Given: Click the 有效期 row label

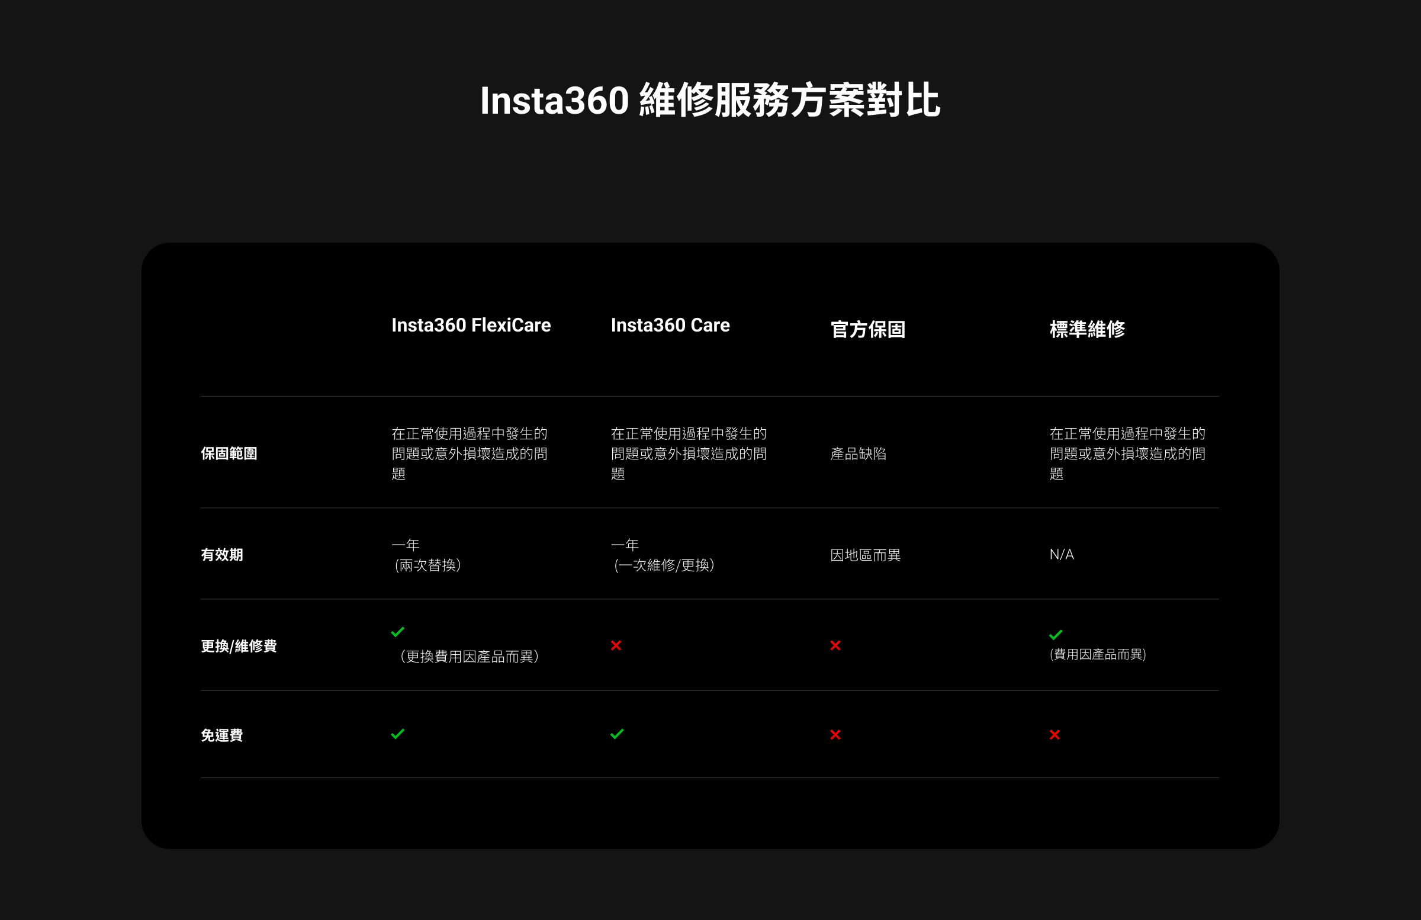Looking at the screenshot, I should 221,555.
